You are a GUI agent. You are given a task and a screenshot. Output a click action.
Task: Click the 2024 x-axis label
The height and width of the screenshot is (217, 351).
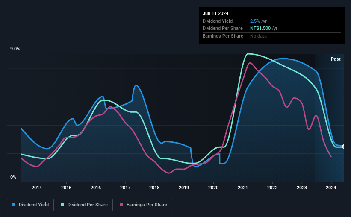331,188
